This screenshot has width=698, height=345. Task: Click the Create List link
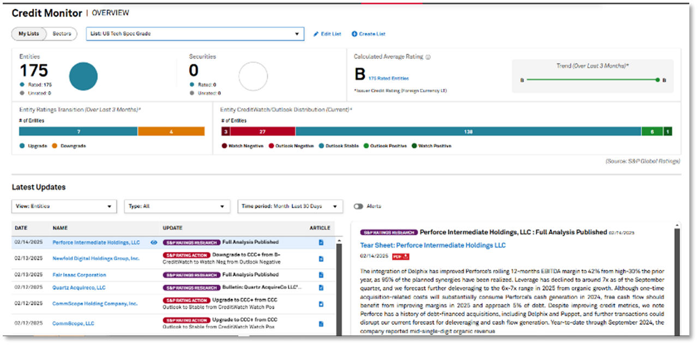372,34
